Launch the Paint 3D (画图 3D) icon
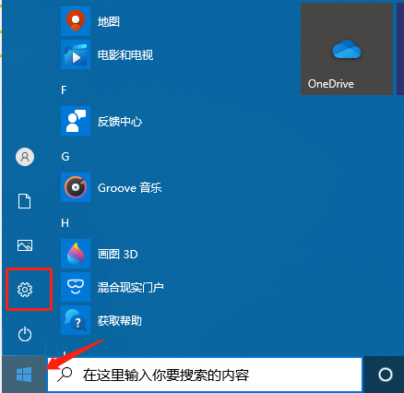 click(76, 254)
